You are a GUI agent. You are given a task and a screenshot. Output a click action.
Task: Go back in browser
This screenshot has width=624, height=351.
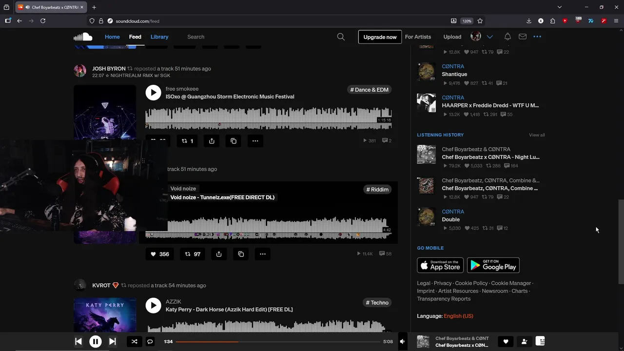tap(19, 21)
